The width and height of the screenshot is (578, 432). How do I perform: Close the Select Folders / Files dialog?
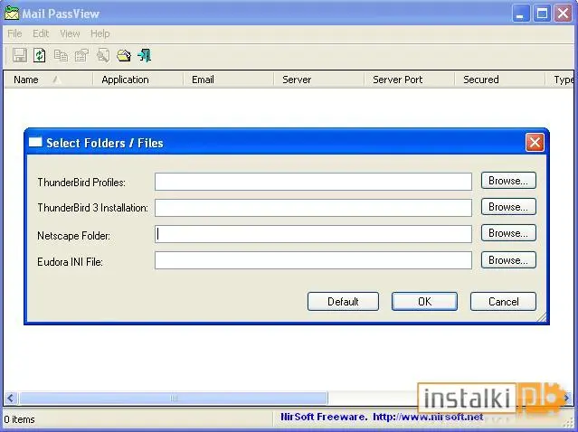tap(535, 143)
